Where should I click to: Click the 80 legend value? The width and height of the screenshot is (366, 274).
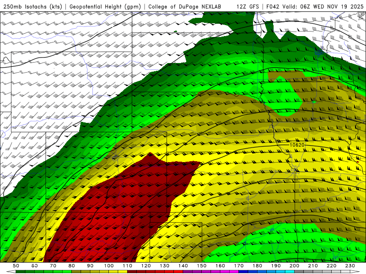(x=72, y=266)
